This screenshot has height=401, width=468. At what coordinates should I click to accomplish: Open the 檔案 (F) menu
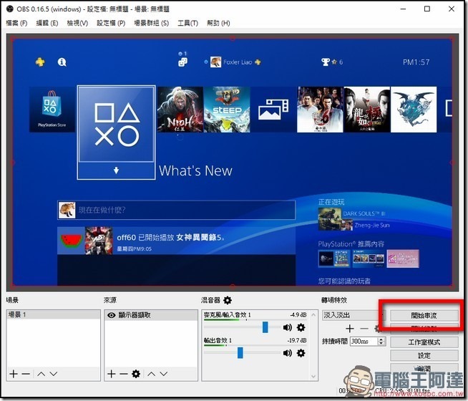point(16,23)
